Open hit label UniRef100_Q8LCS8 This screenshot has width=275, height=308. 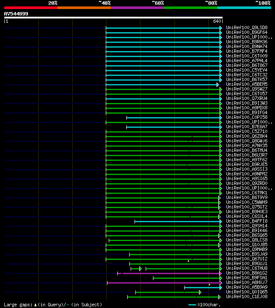[x=247, y=240]
